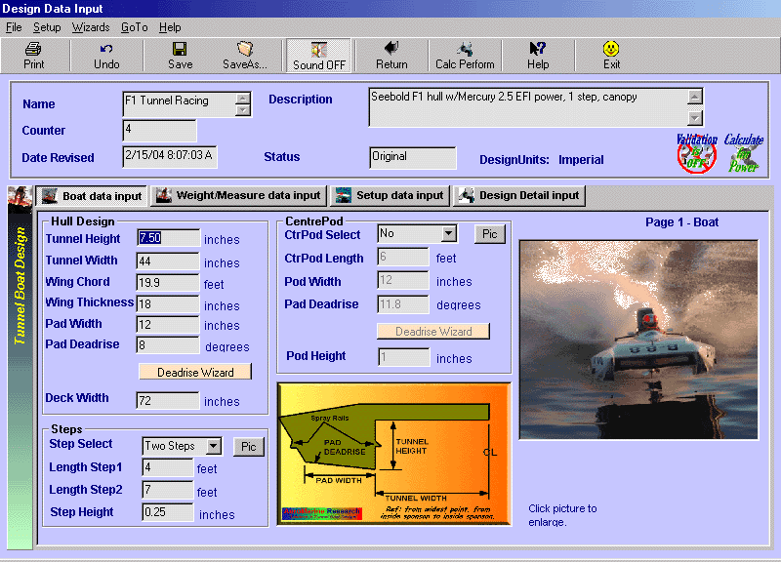Click the Pic button next to Step Select
This screenshot has width=781, height=562.
point(248,446)
